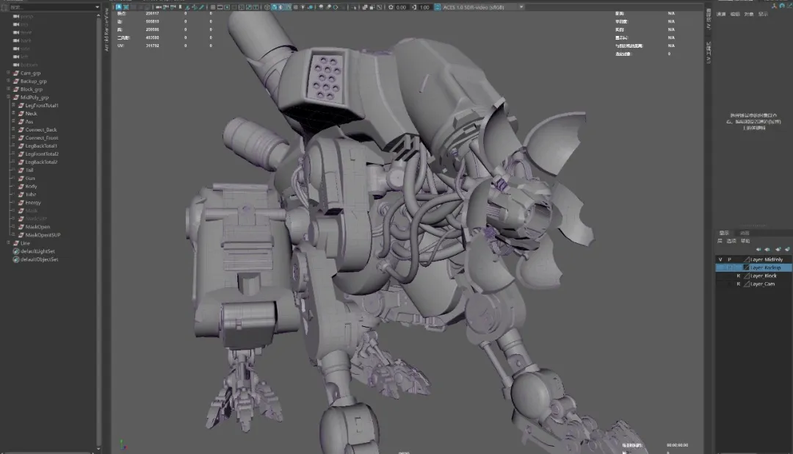Screen dimensions: 793x454
Task: Expand the Cam_grp group in outliner
Action: (8, 73)
